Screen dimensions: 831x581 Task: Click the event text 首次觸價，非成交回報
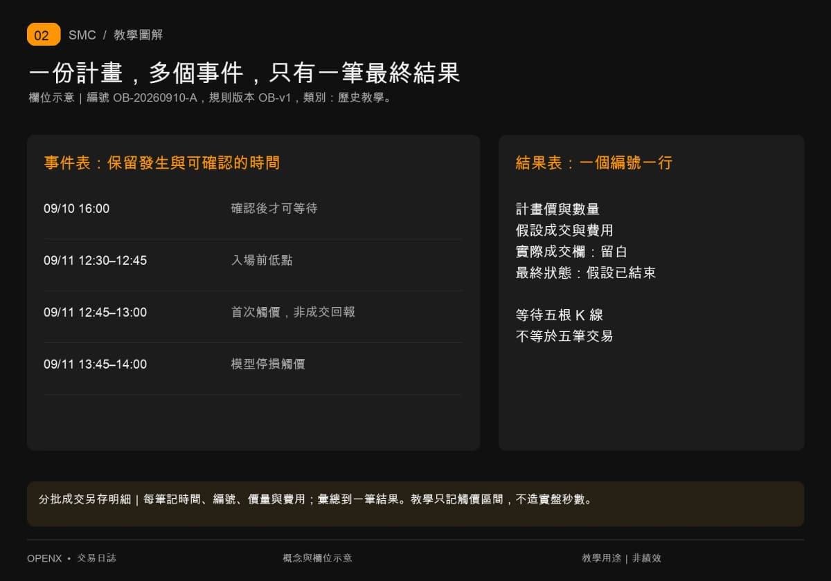click(x=293, y=312)
